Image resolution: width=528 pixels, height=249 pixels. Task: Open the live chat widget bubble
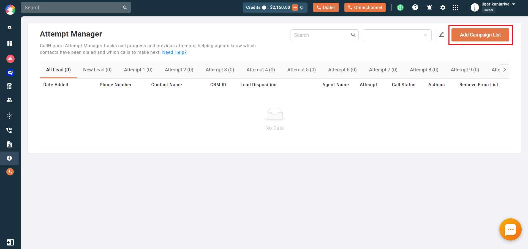click(510, 229)
